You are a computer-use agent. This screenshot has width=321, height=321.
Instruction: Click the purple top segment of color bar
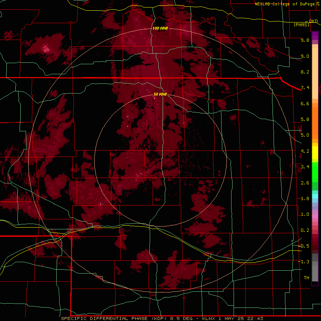315,36
